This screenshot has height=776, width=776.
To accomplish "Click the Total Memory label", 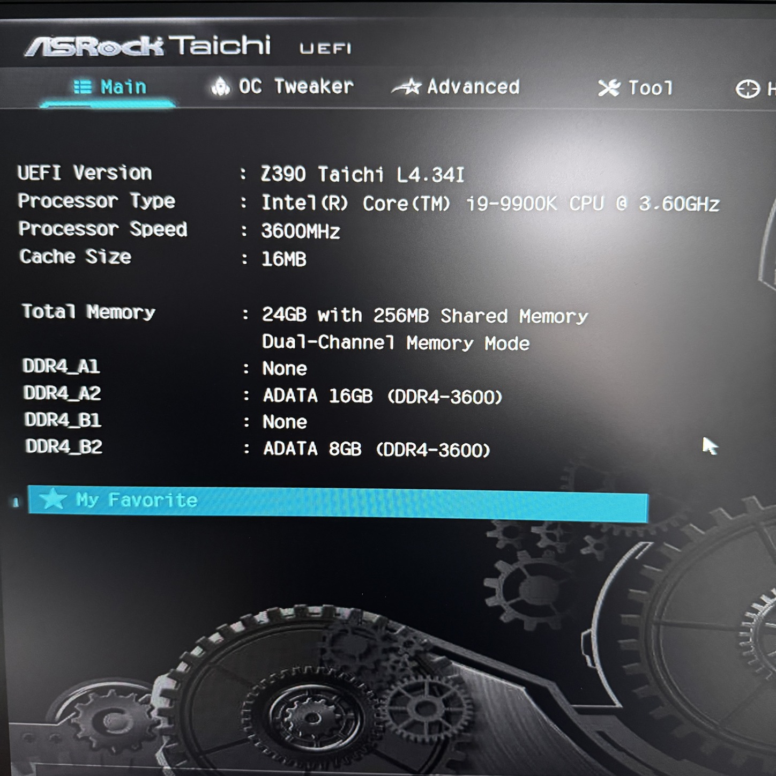I will click(x=88, y=312).
